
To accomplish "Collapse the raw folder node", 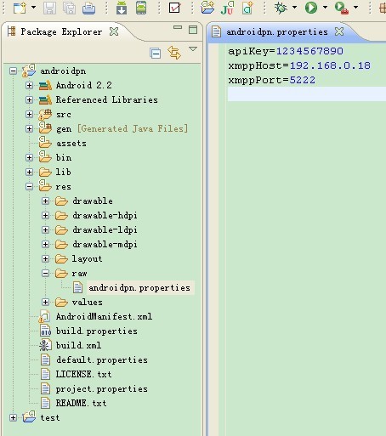I will (45, 273).
